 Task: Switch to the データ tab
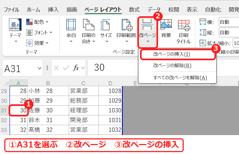(154, 10)
